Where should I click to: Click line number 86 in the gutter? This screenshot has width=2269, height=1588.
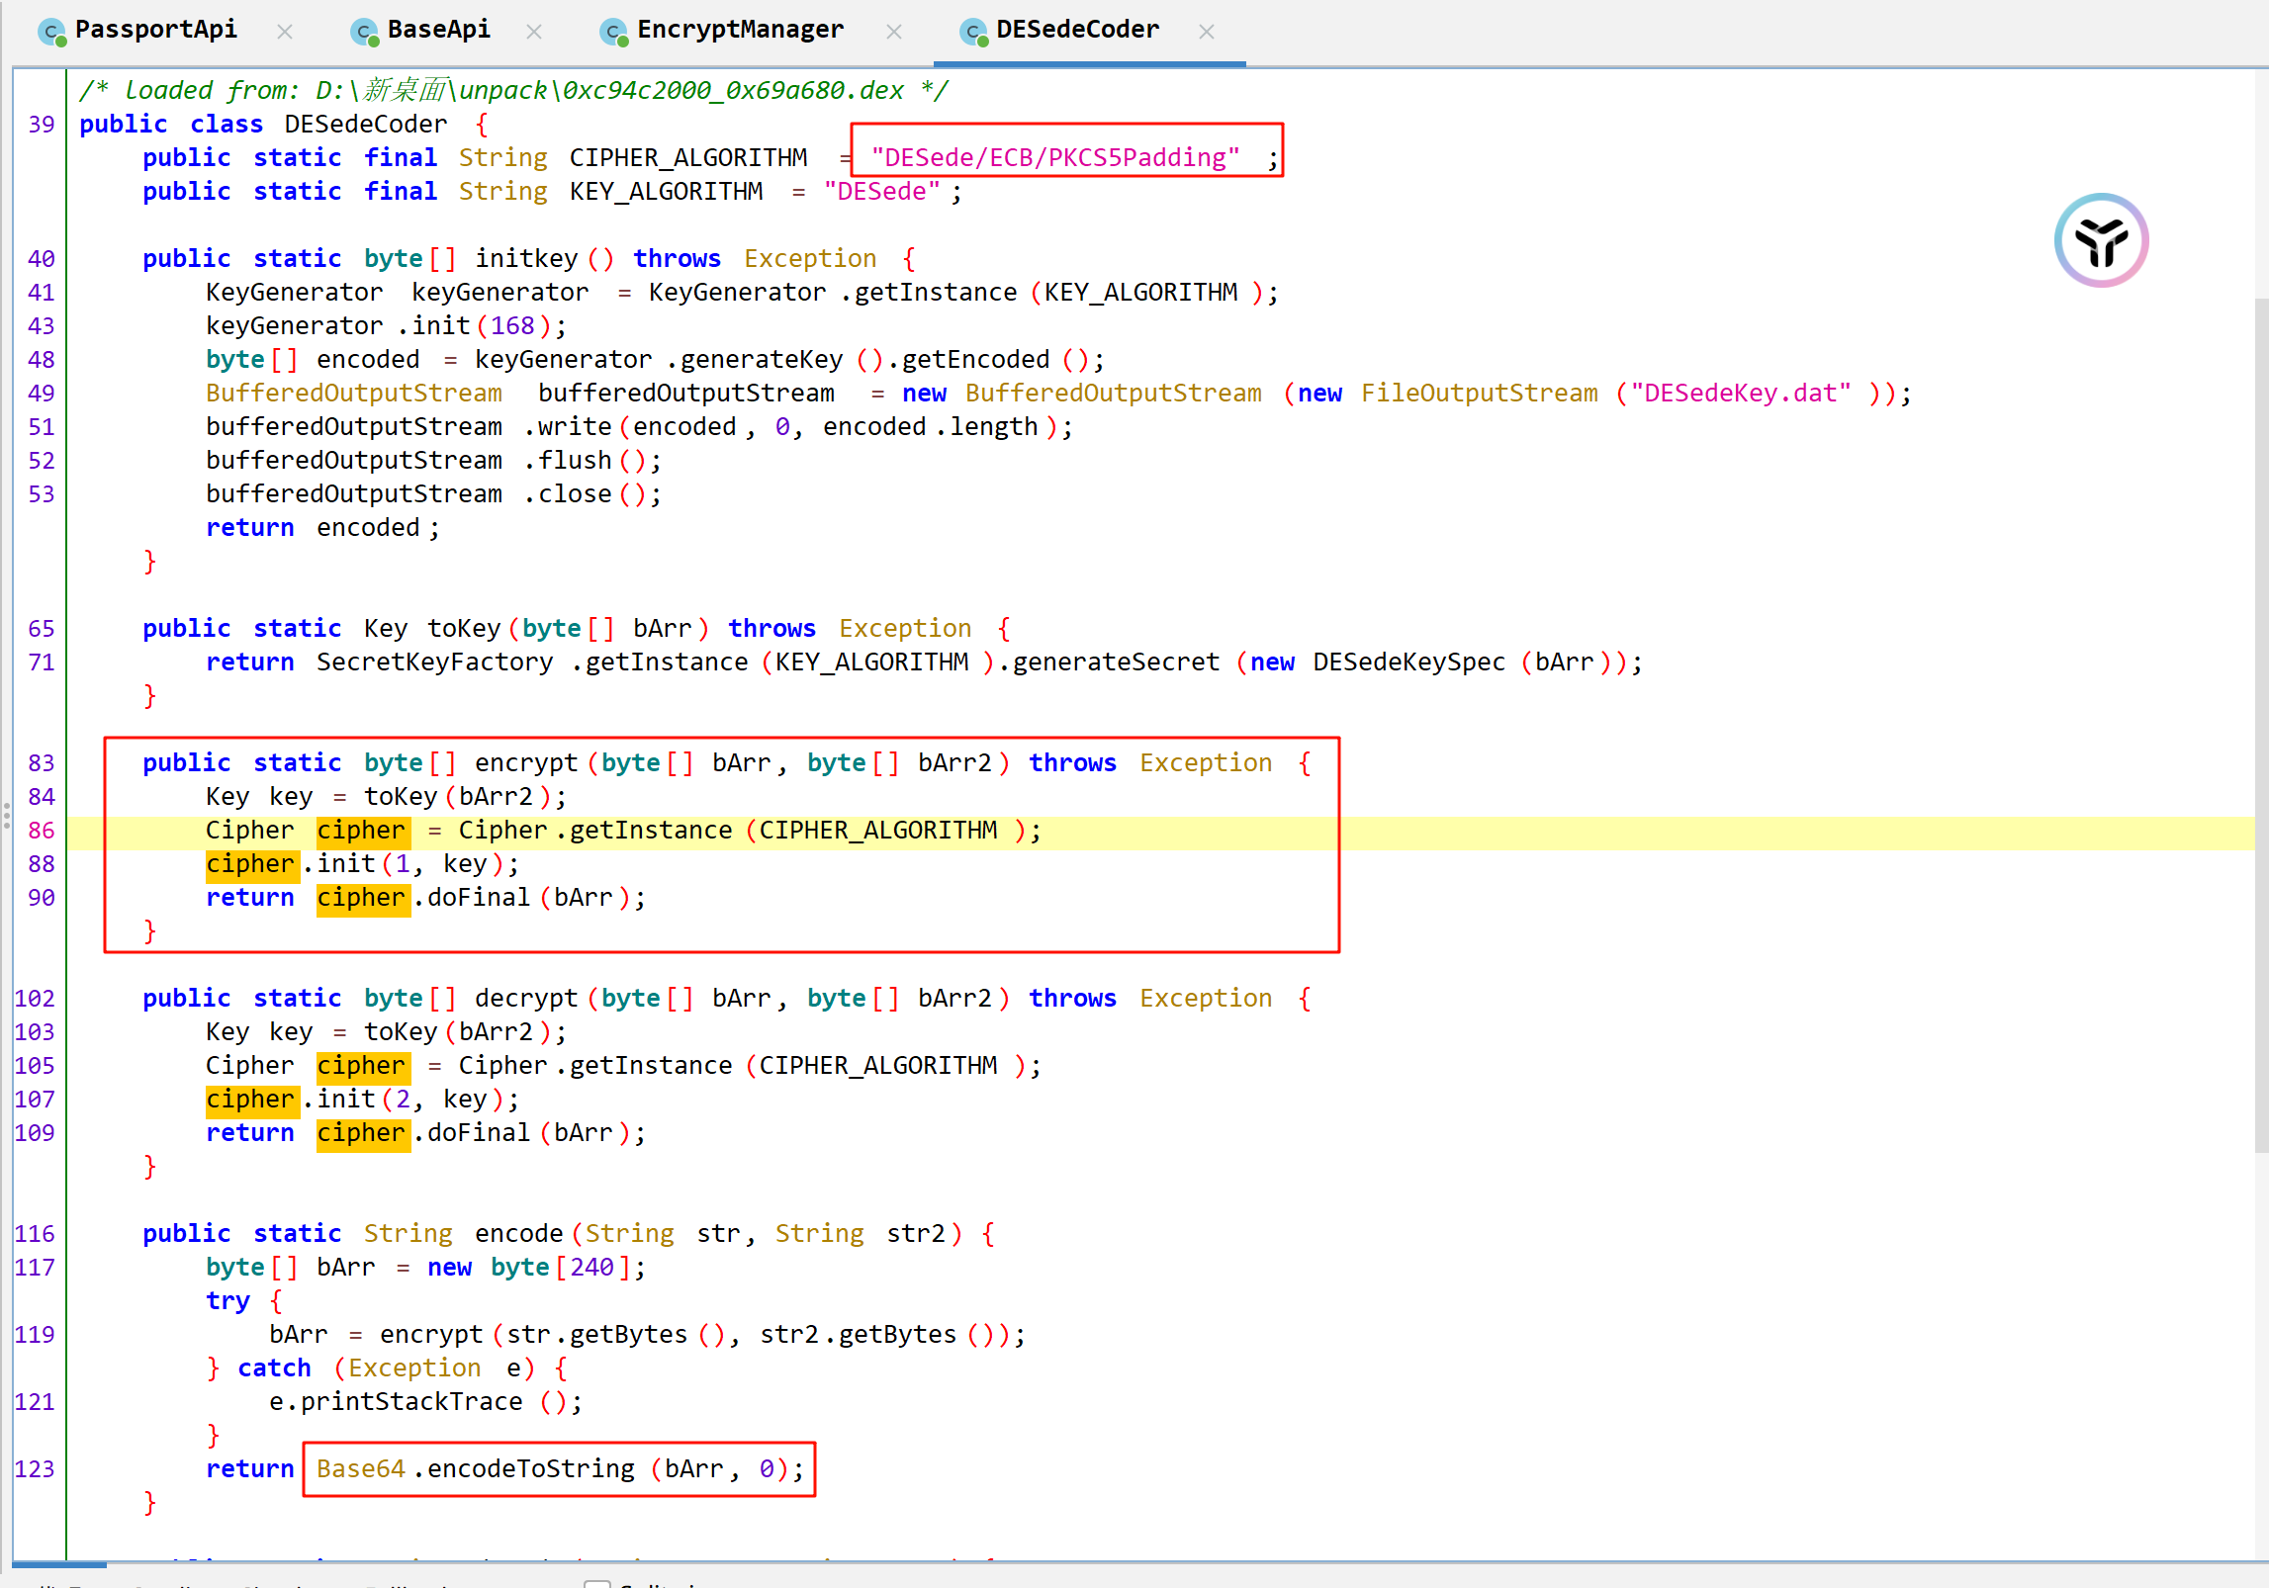(41, 831)
